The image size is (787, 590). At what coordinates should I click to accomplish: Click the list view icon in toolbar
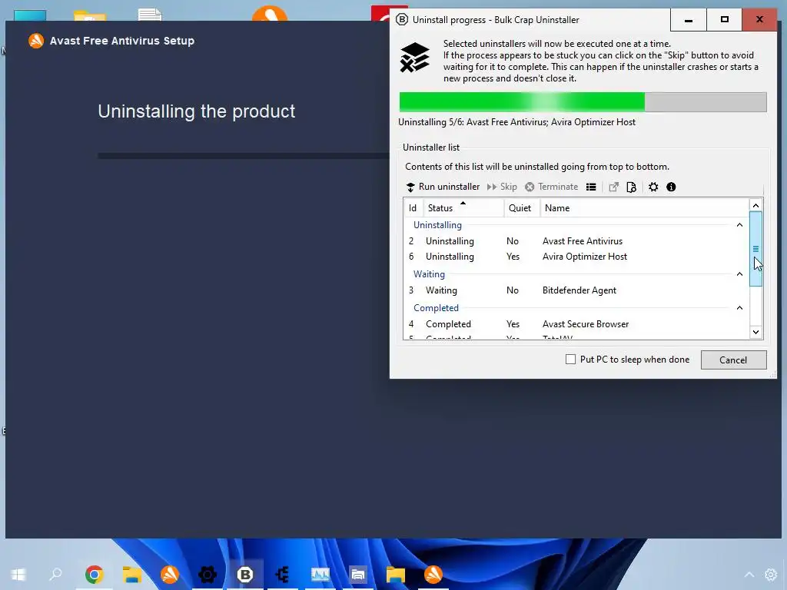(x=591, y=187)
